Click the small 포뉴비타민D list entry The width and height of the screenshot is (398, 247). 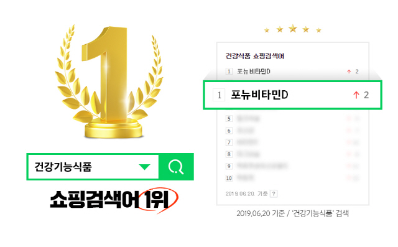(x=253, y=72)
